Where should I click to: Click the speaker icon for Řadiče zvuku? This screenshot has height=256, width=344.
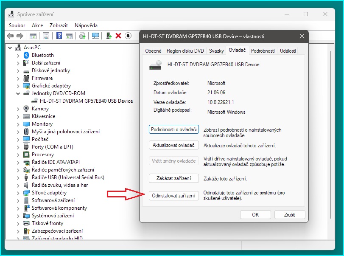pos(26,185)
